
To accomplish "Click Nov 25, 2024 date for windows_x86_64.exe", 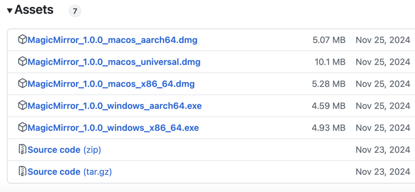I will [x=383, y=127].
